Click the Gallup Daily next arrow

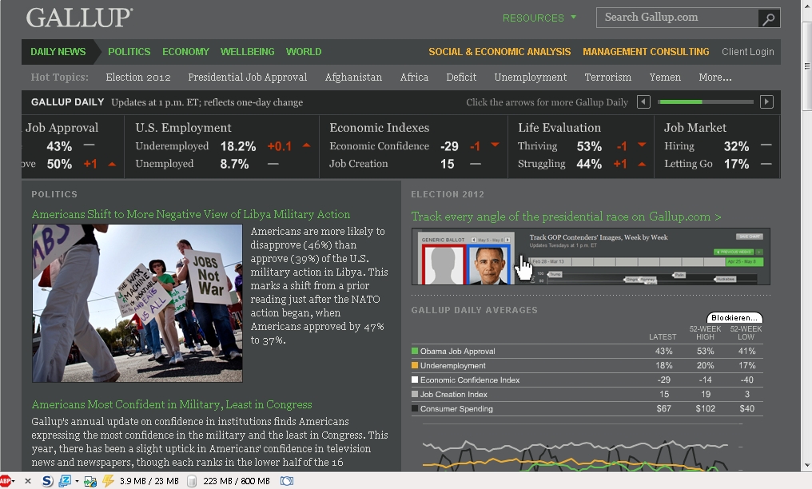[x=766, y=102]
